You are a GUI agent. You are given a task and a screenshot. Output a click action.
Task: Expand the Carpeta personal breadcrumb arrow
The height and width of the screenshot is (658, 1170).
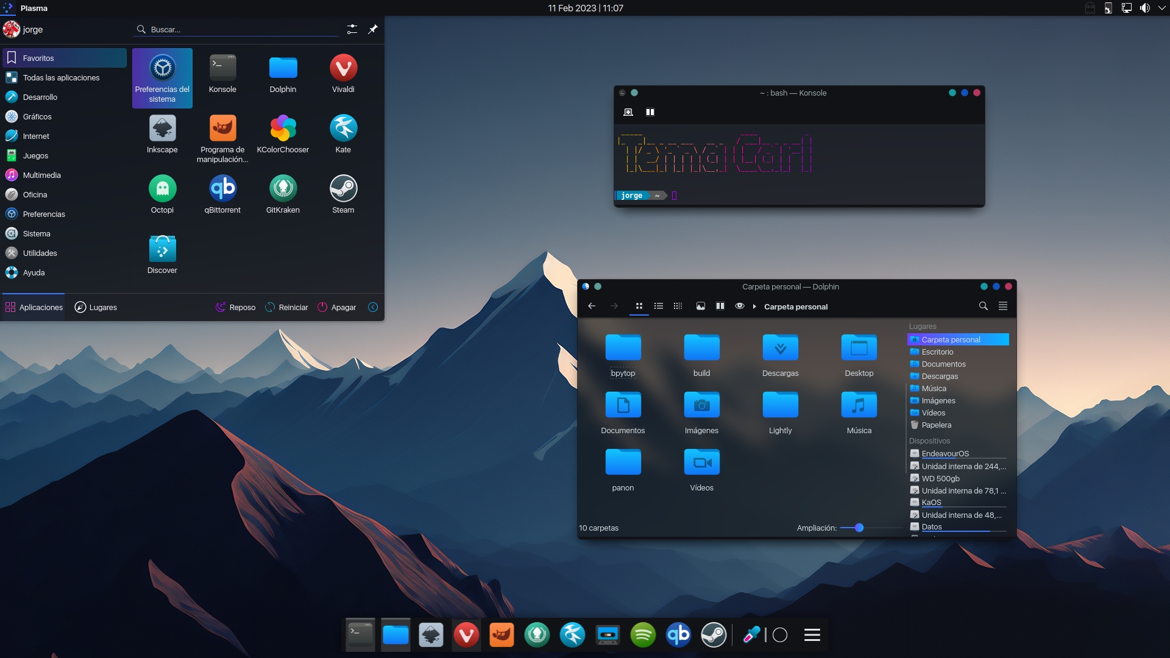tap(754, 306)
